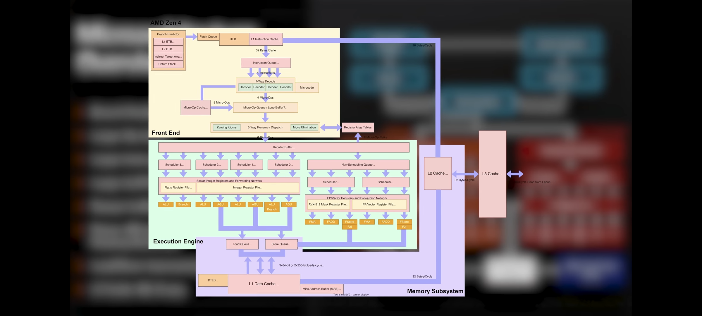Select the "Miss Address Buffer (MAB)..." box
The image size is (702, 316).
(322, 289)
